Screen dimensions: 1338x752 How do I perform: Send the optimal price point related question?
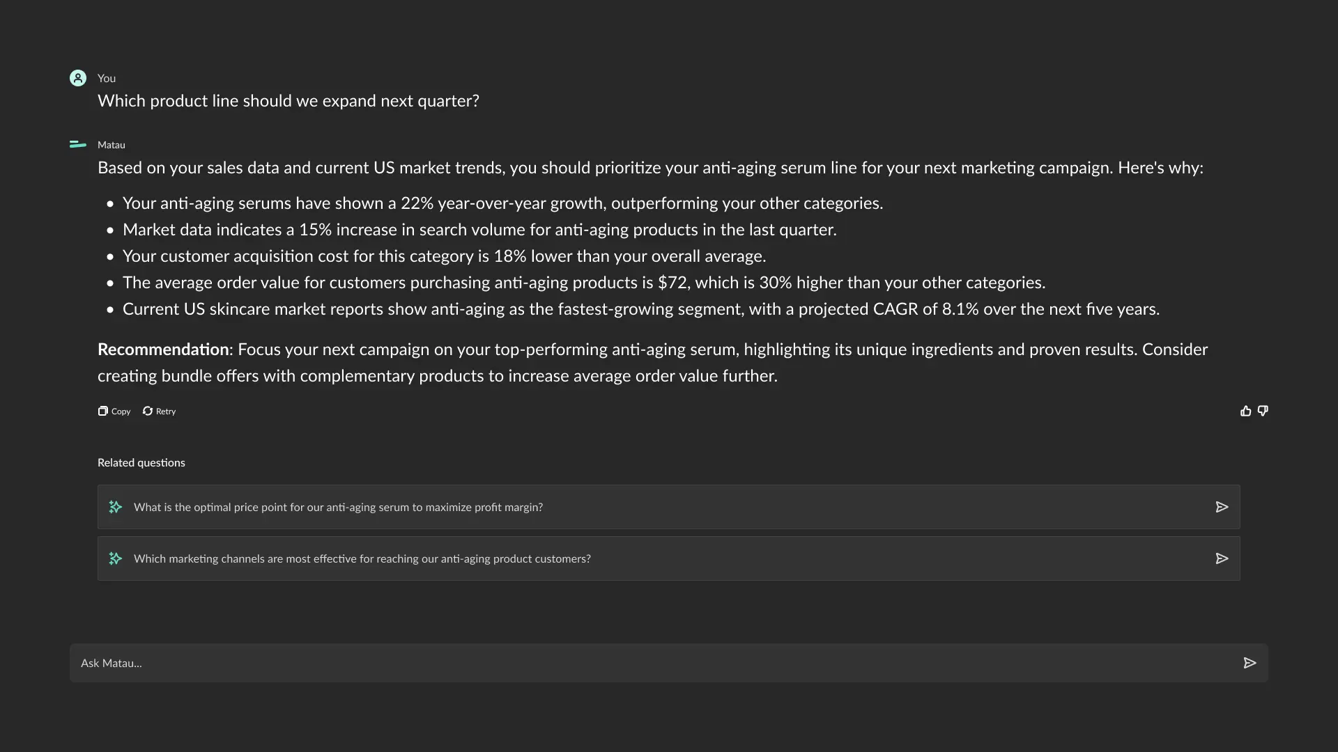tap(1222, 507)
